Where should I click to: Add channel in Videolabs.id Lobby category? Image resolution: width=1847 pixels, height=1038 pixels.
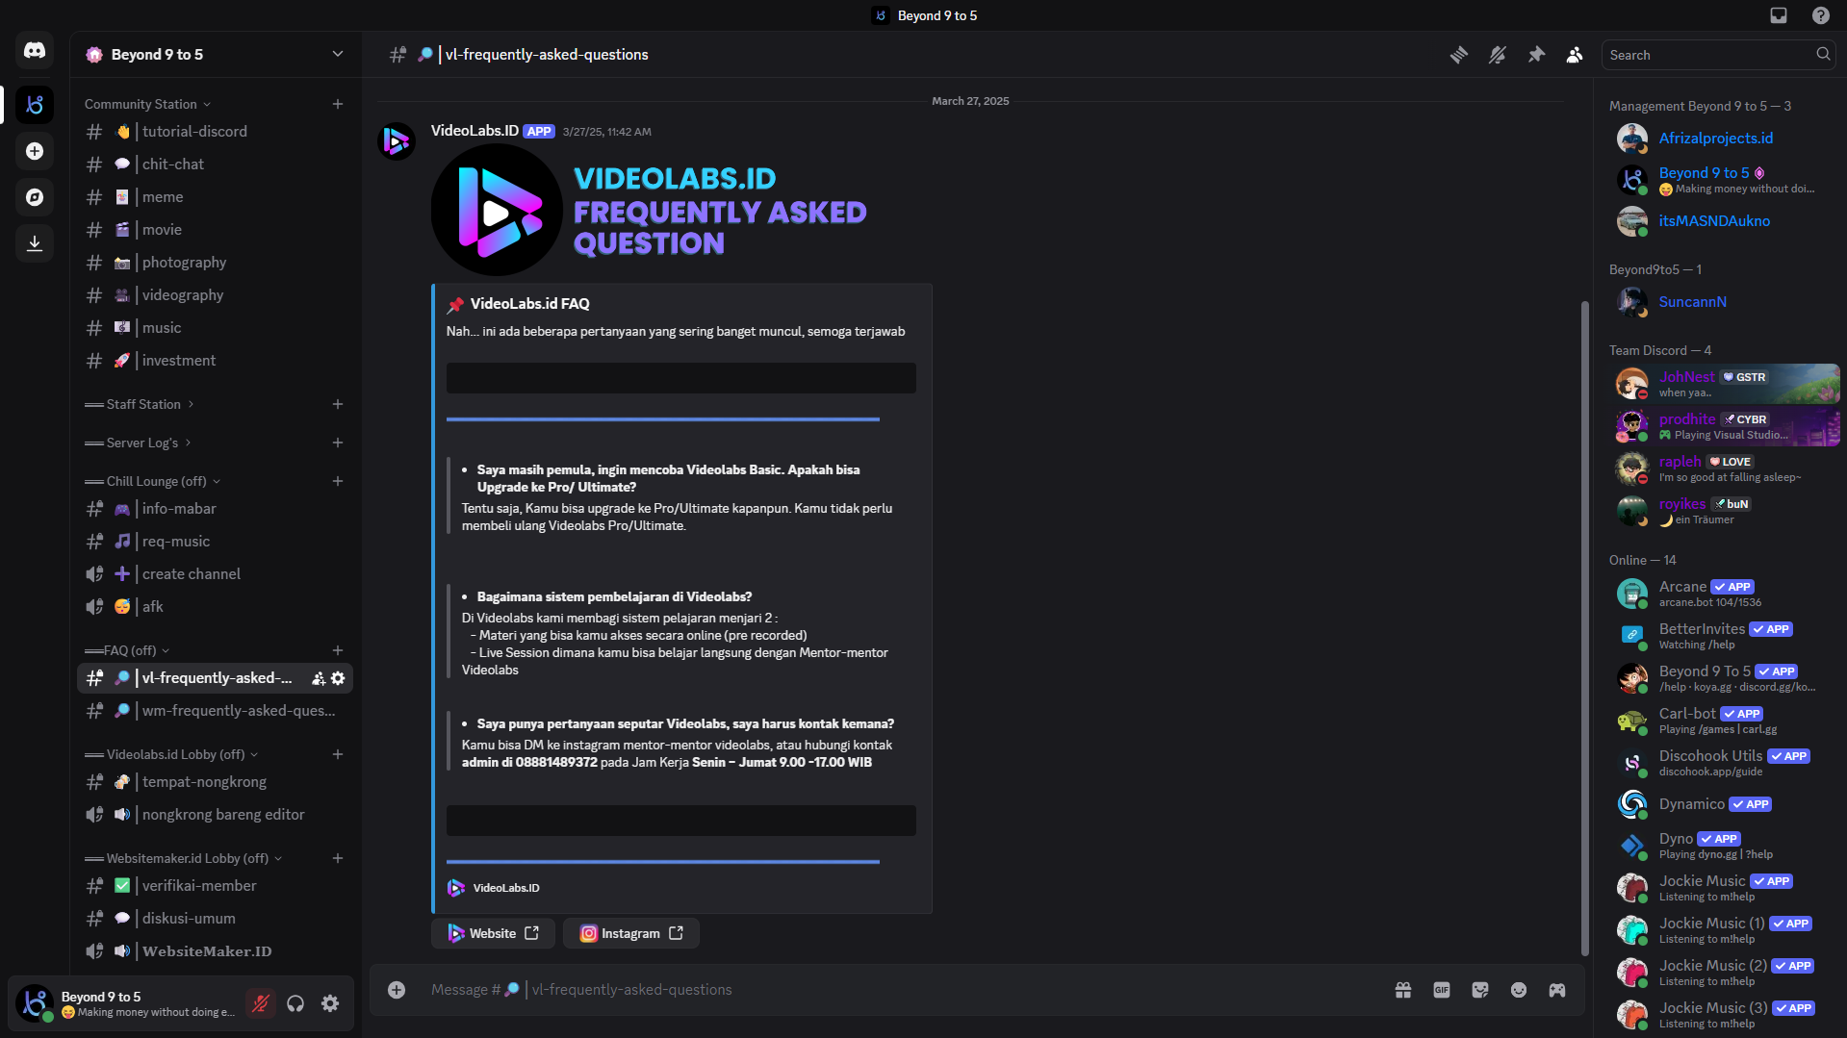point(338,754)
